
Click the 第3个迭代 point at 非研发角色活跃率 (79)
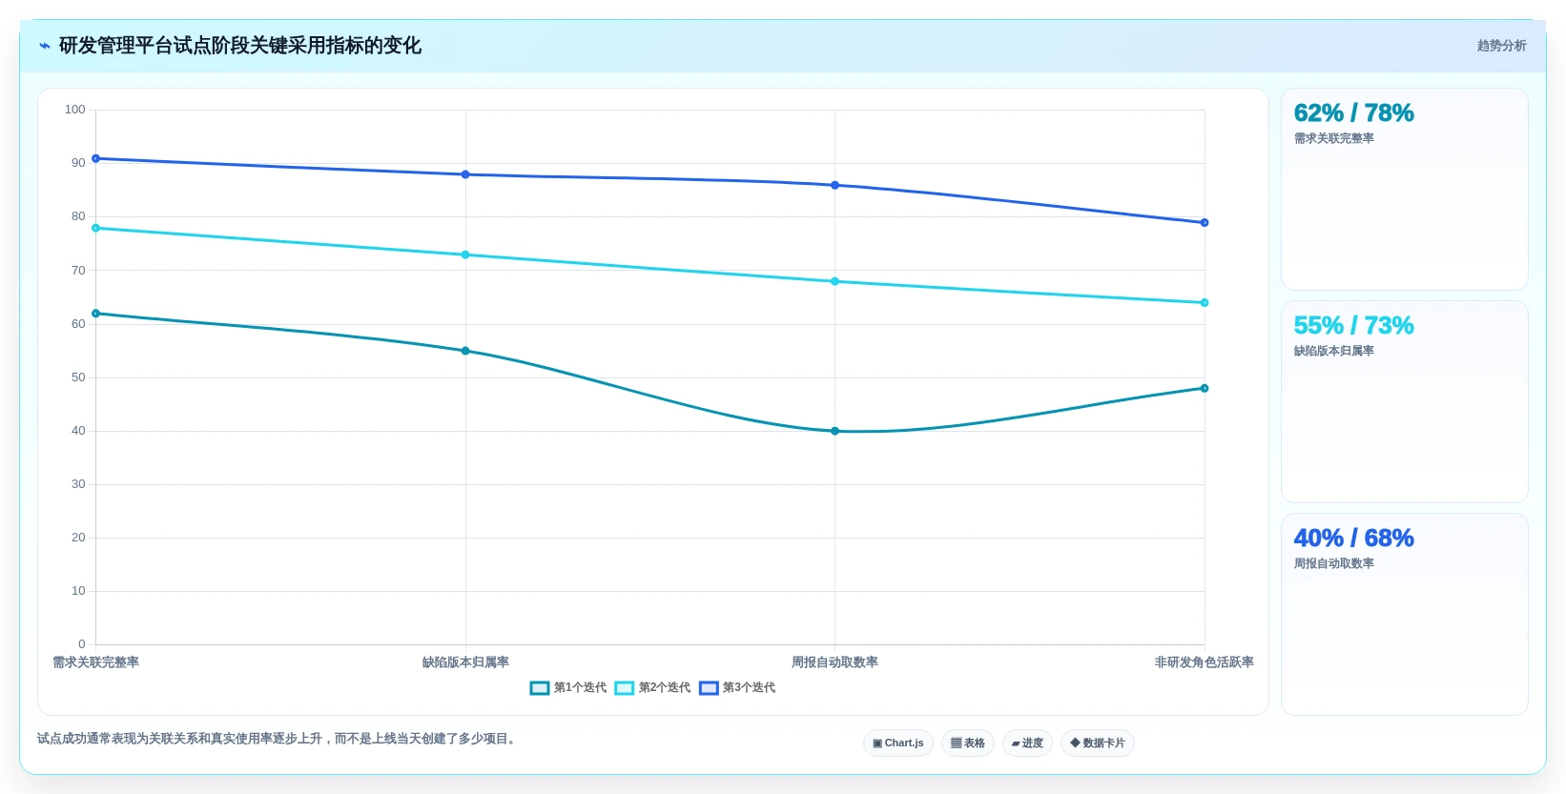(1205, 223)
